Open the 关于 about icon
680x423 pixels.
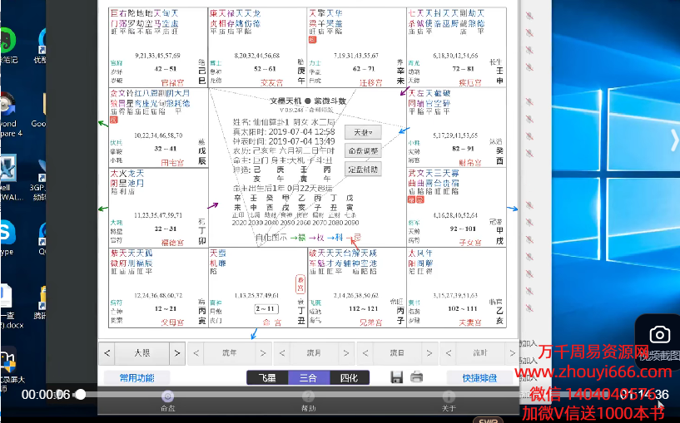(449, 397)
